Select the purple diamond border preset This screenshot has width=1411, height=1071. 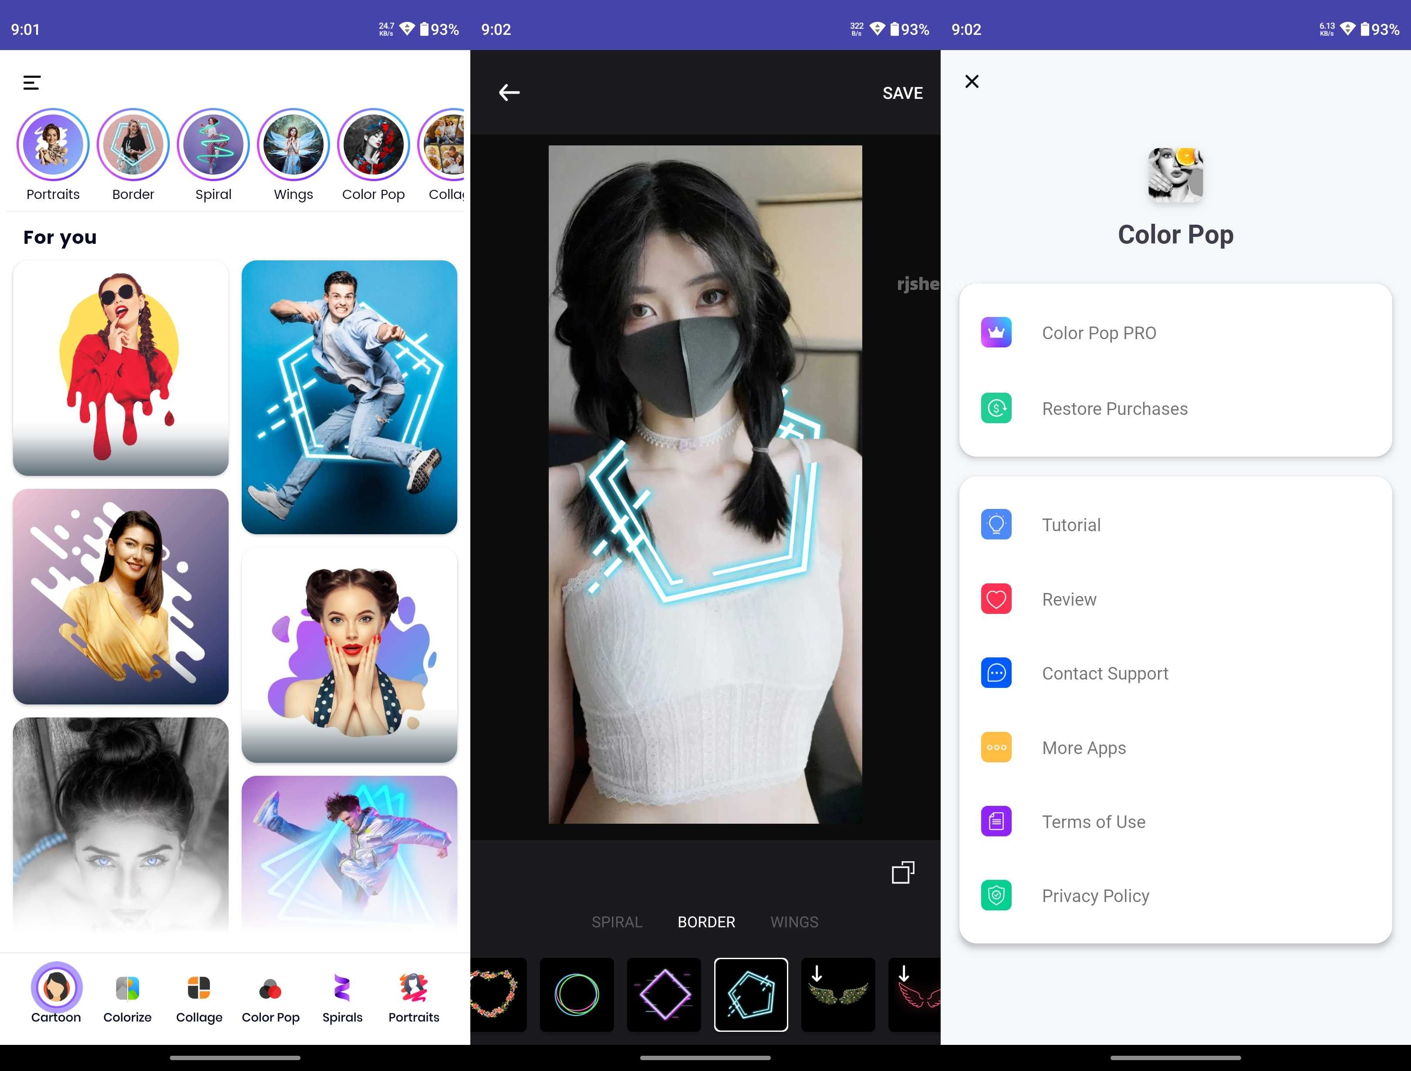click(x=664, y=994)
